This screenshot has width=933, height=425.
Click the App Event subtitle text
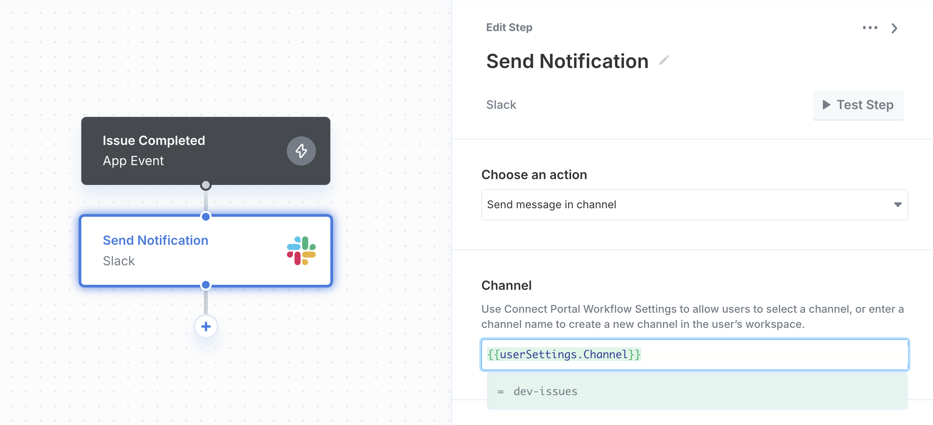[x=133, y=161]
